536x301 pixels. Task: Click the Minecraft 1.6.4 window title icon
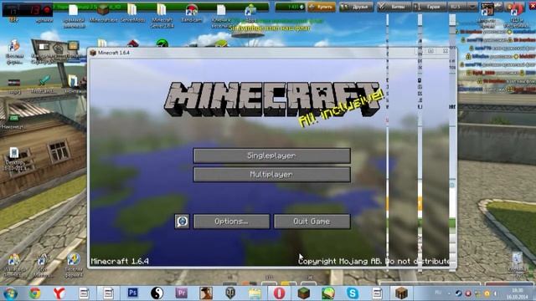coord(93,53)
